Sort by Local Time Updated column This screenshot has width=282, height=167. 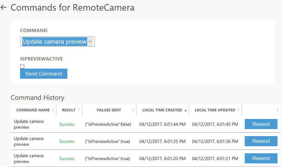pos(215,110)
